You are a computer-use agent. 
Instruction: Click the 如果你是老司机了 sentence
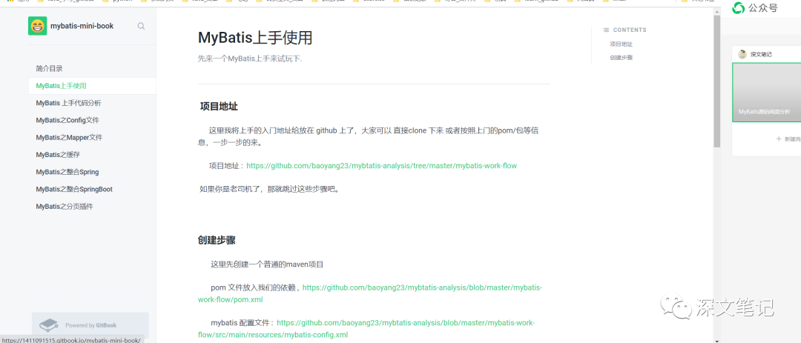pos(270,190)
